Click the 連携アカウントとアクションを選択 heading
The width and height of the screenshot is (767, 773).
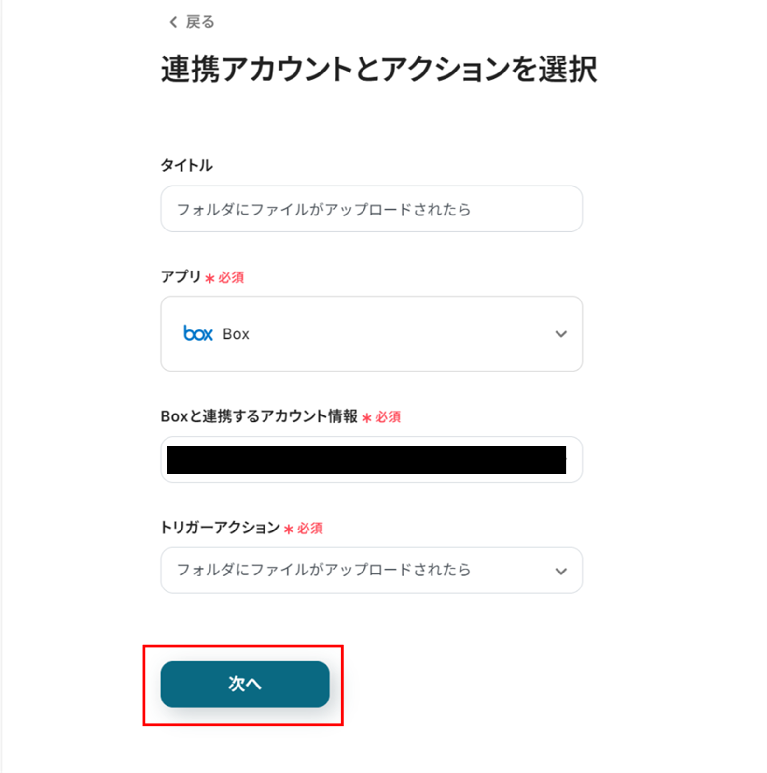[378, 69]
